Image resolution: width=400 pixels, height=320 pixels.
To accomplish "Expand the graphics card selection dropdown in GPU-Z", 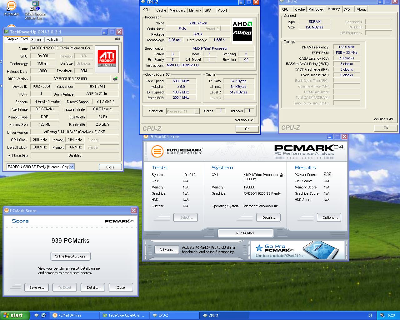I will pos(72,167).
